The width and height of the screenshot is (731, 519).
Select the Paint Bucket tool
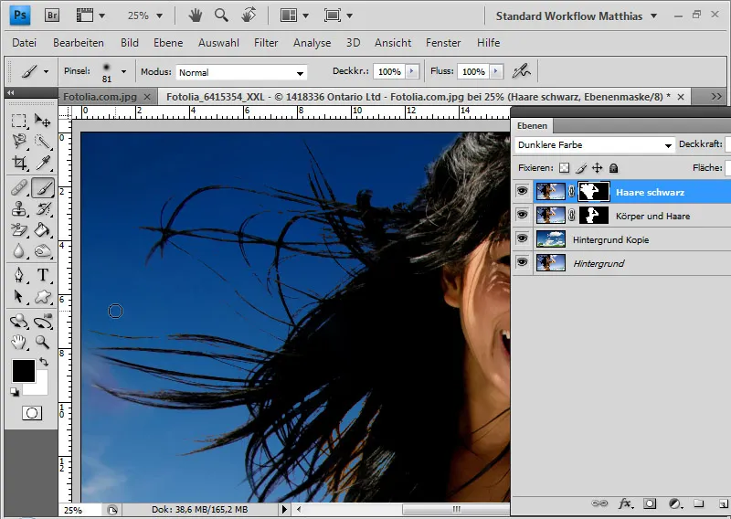pyautogui.click(x=43, y=230)
